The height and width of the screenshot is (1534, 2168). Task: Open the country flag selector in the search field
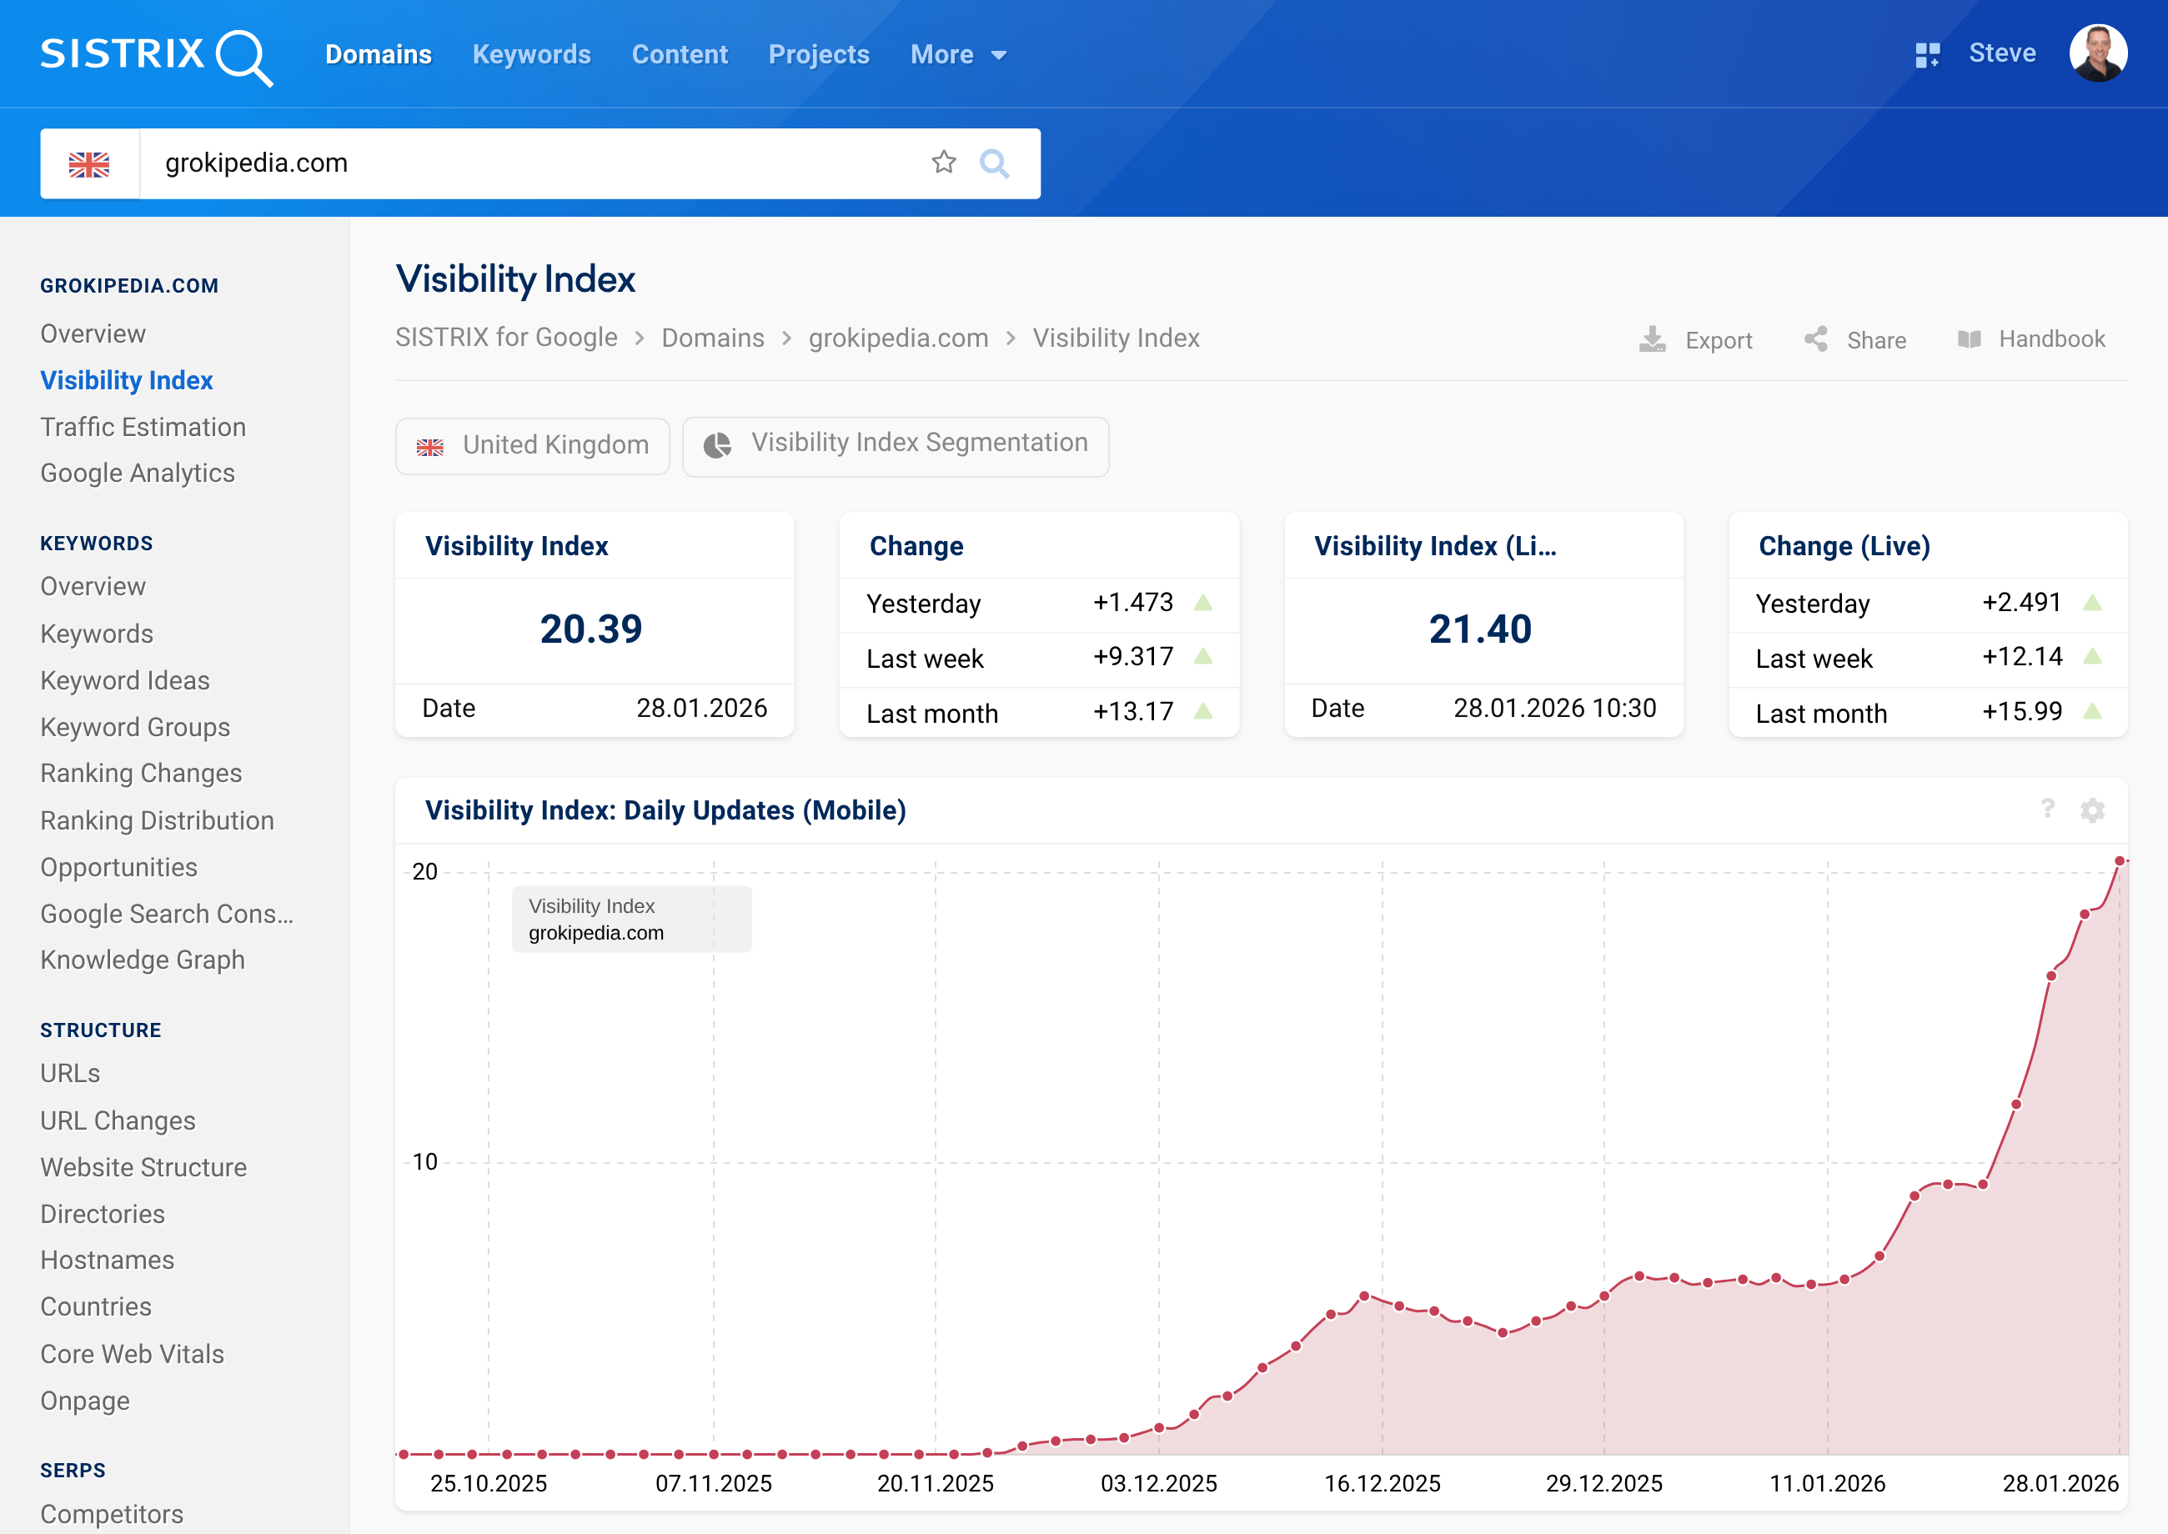[x=88, y=163]
